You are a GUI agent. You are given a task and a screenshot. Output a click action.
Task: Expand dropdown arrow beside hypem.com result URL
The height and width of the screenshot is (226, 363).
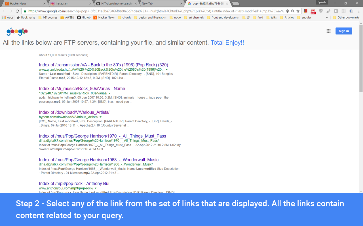[100, 117]
